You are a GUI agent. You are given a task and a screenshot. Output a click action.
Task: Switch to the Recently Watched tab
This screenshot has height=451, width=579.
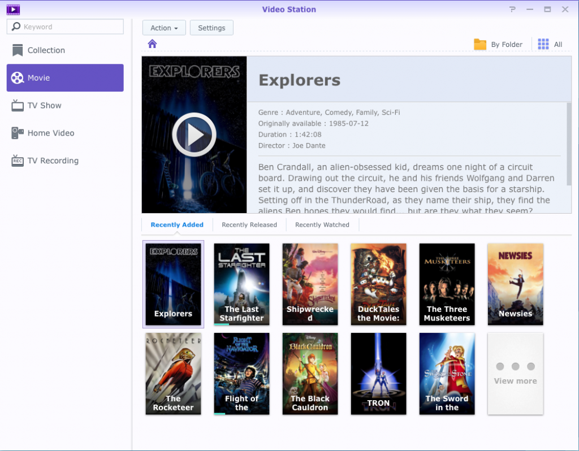click(322, 225)
